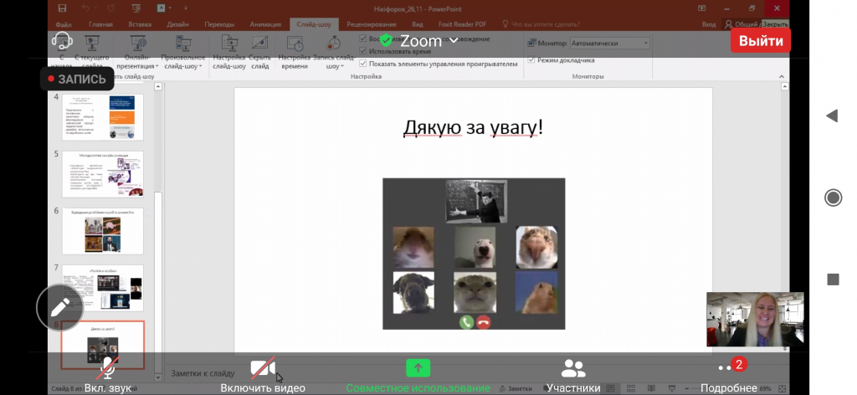Image resolution: width=857 pixels, height=395 pixels.
Task: Tap the ЗАПИСЬ recording indicator
Action: (x=76, y=79)
